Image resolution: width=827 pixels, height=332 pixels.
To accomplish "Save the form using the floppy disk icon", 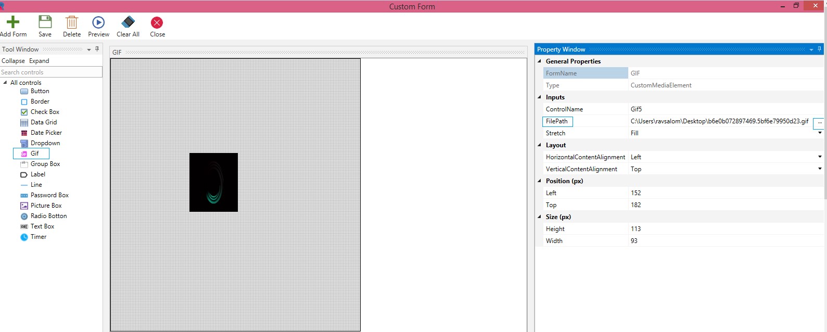I will click(x=45, y=22).
